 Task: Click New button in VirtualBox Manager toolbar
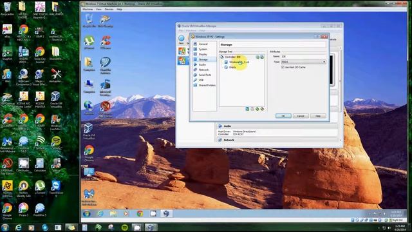(x=182, y=39)
